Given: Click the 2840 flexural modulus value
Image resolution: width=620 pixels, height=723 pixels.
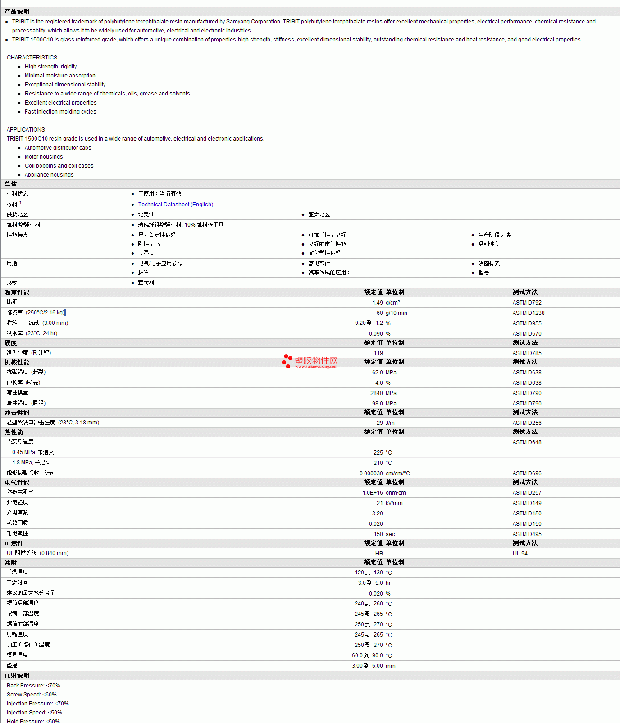Looking at the screenshot, I should click(x=377, y=393).
